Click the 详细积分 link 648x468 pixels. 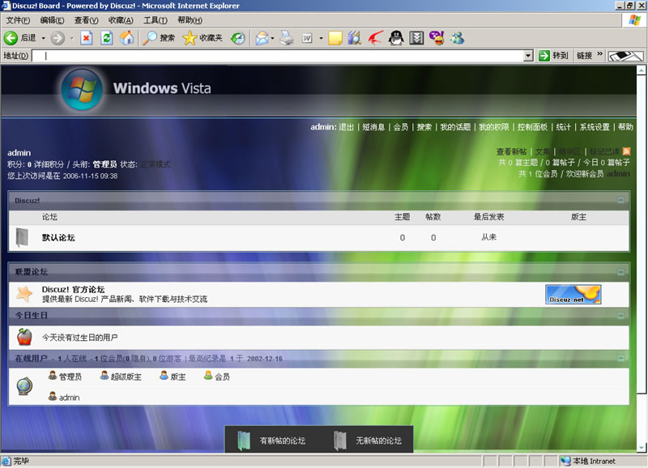[x=49, y=164]
